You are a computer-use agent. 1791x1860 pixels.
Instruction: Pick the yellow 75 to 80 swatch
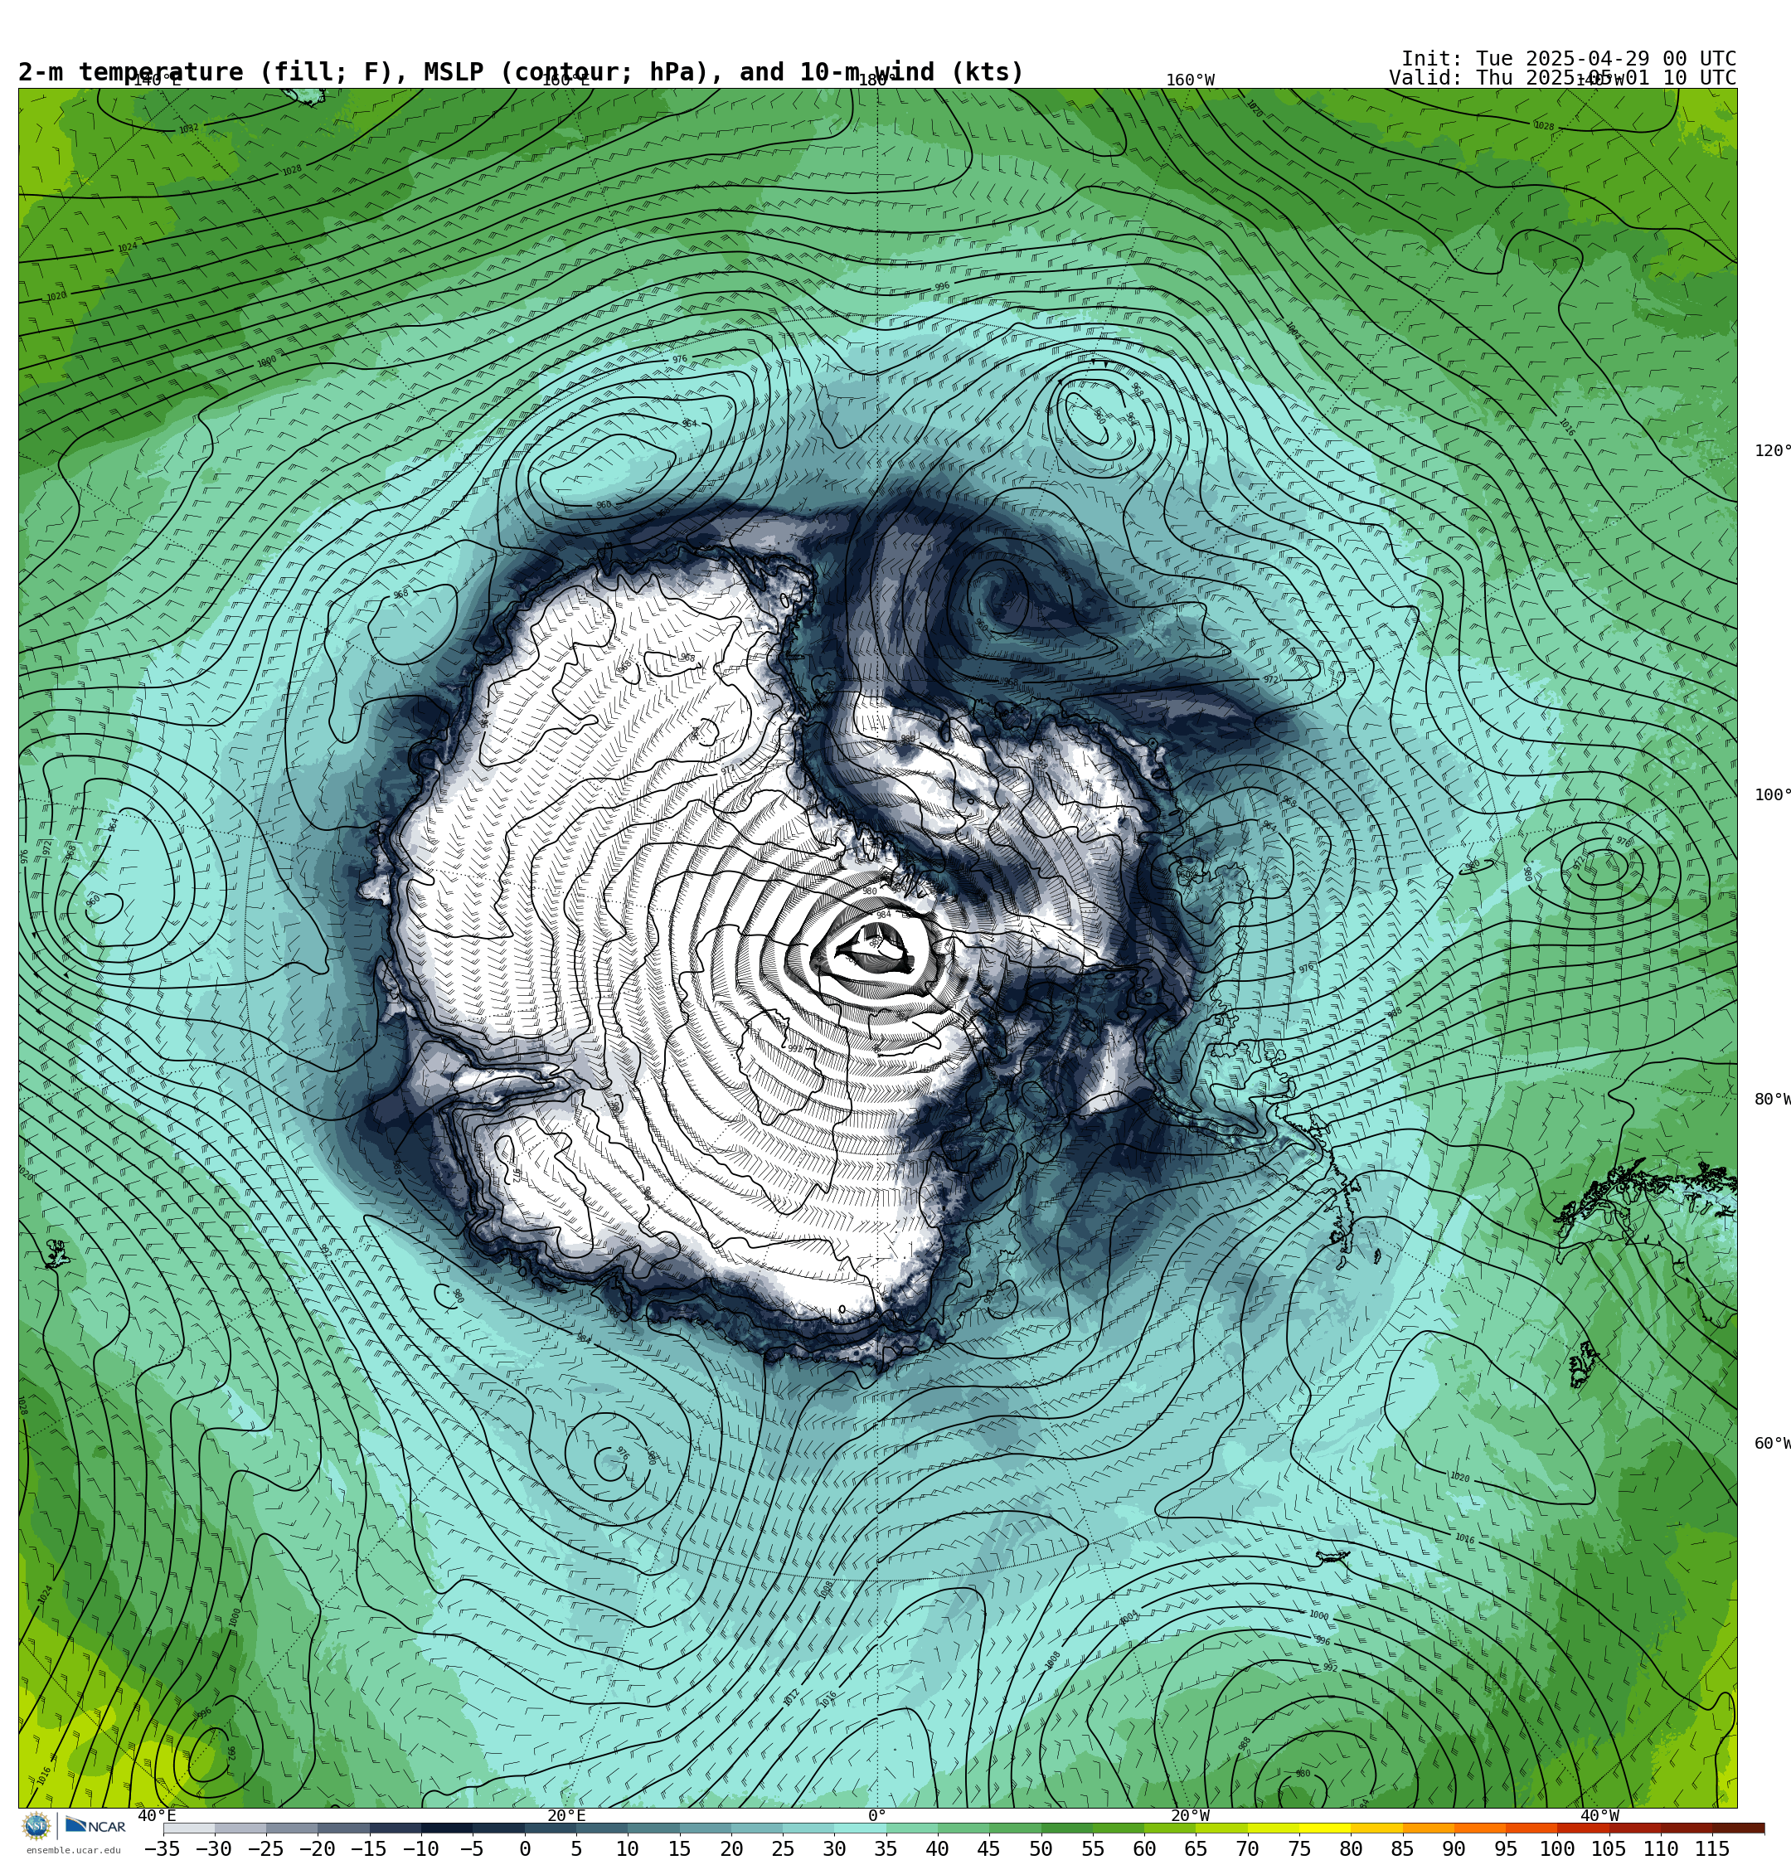[x=1325, y=1828]
